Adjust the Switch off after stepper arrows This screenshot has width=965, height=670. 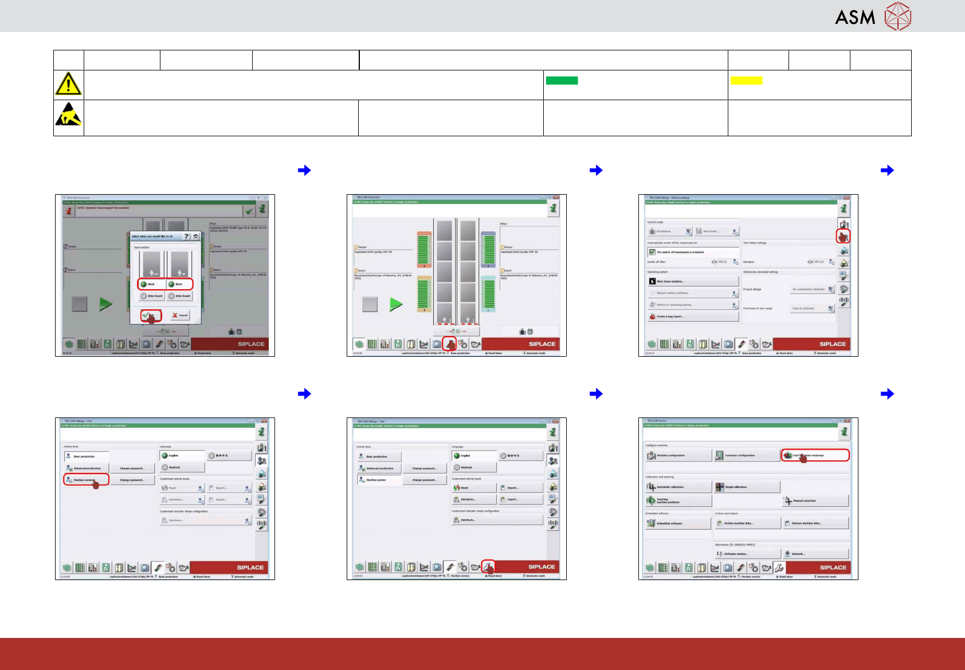[715, 262]
